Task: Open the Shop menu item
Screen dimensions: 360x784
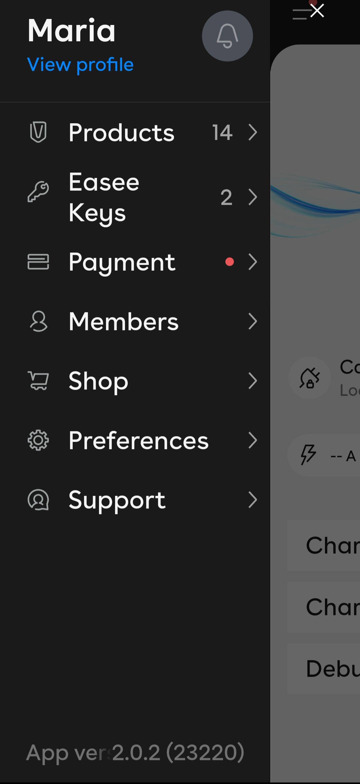Action: pyautogui.click(x=98, y=381)
